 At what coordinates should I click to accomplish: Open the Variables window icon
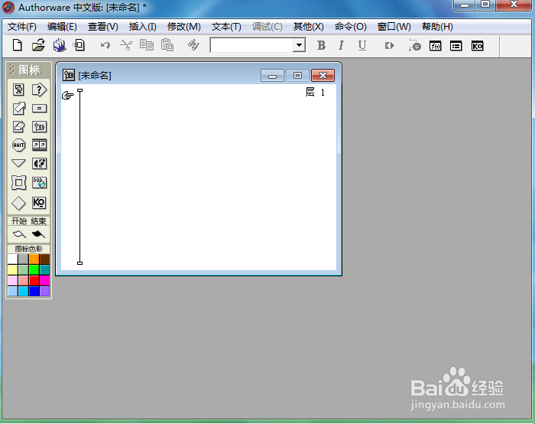pos(456,46)
